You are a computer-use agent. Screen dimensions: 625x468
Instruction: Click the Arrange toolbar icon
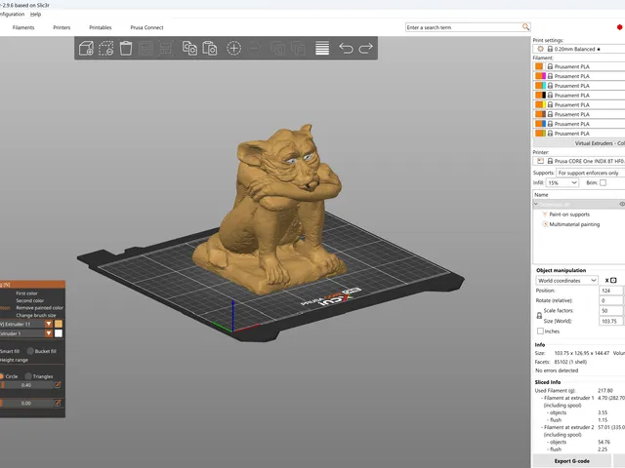146,48
